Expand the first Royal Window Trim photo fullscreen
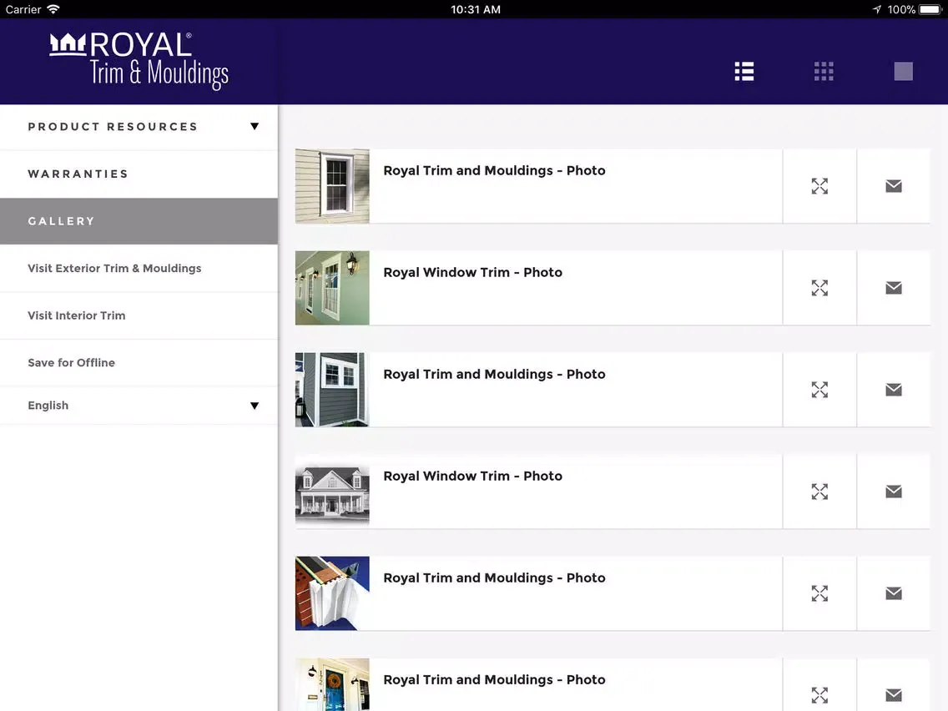Viewport: 948px width, 711px height. coord(819,288)
